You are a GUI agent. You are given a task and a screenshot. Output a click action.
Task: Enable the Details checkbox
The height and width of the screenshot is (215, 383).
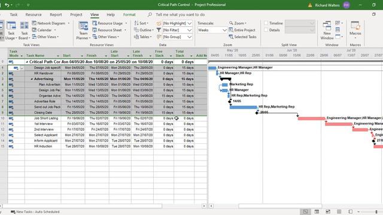pos(266,30)
